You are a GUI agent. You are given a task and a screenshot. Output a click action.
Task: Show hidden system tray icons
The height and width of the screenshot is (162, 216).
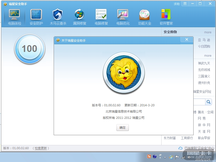(x=165, y=157)
